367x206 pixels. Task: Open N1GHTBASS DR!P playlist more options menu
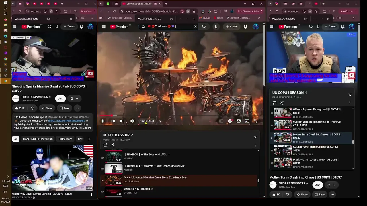255,145
